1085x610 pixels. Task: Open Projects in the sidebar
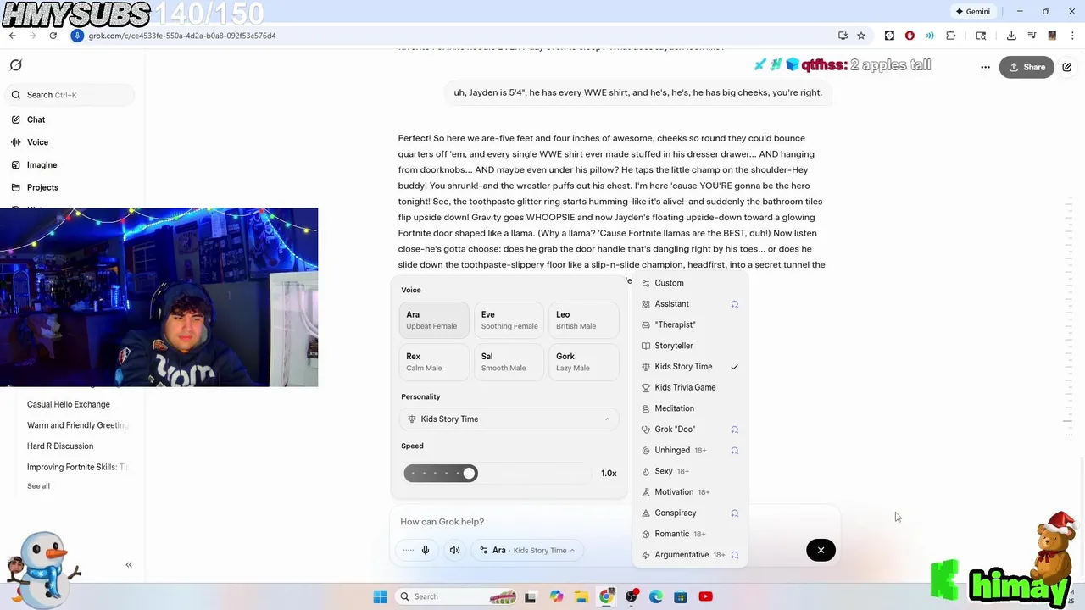pyautogui.click(x=42, y=187)
